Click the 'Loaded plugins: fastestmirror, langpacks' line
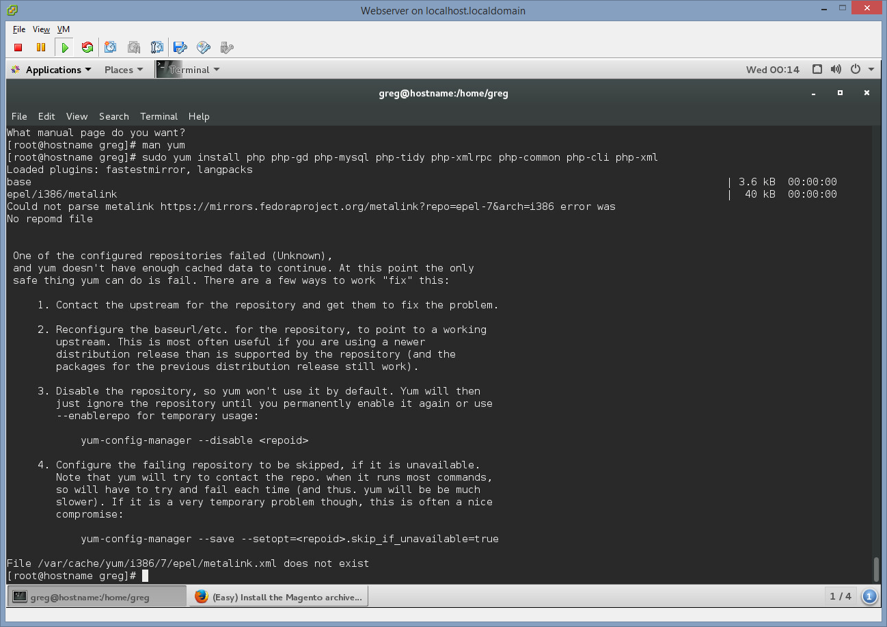Viewport: 887px width, 627px height. (130, 170)
